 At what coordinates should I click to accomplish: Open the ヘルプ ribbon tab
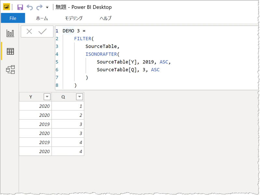106,18
